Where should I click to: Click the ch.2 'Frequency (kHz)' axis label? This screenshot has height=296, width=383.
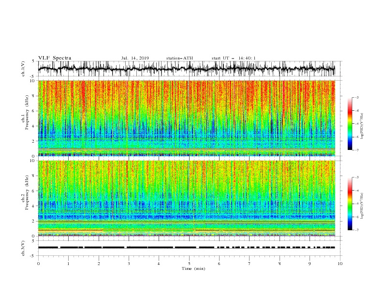[x=27, y=192]
